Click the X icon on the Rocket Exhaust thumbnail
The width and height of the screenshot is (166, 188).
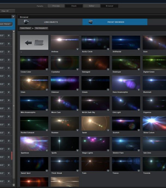(x=47, y=130)
